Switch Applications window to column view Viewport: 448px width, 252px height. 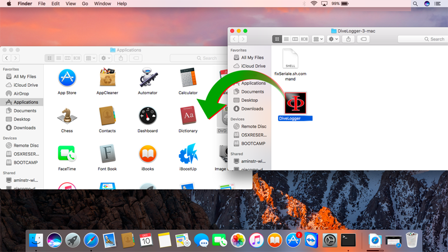coord(68,58)
